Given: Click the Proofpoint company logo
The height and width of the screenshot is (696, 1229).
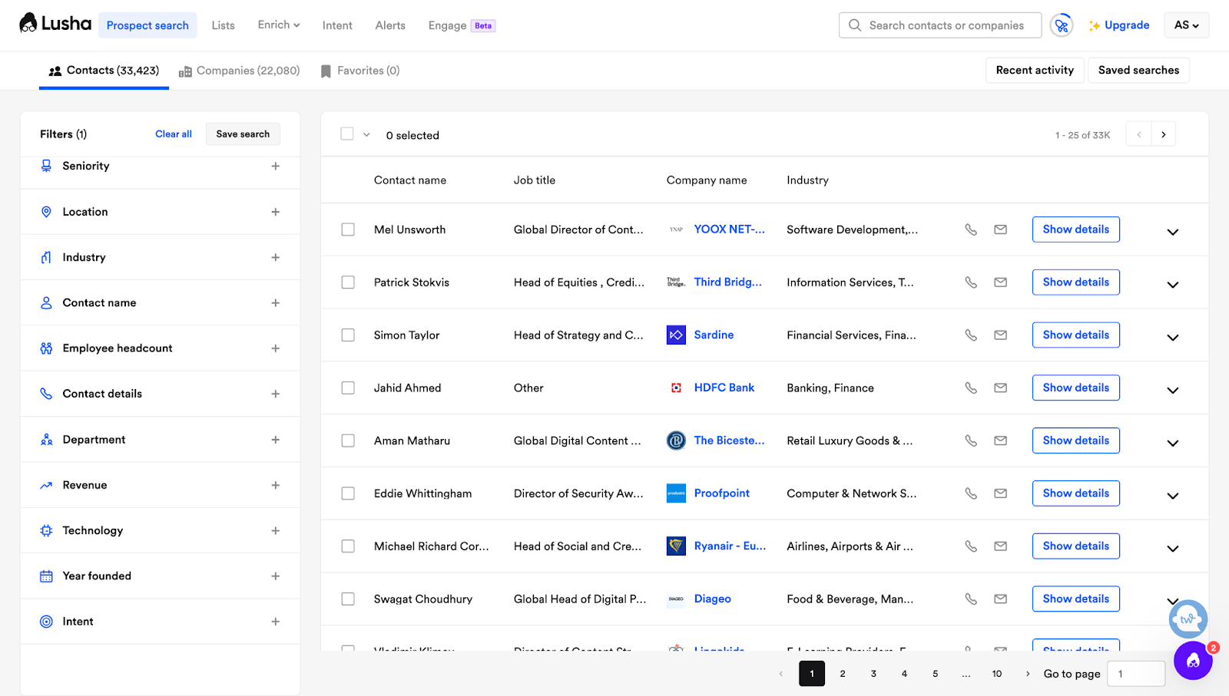Looking at the screenshot, I should point(676,493).
